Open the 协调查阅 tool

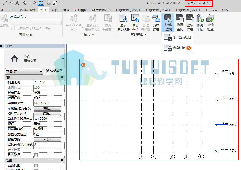(180, 23)
